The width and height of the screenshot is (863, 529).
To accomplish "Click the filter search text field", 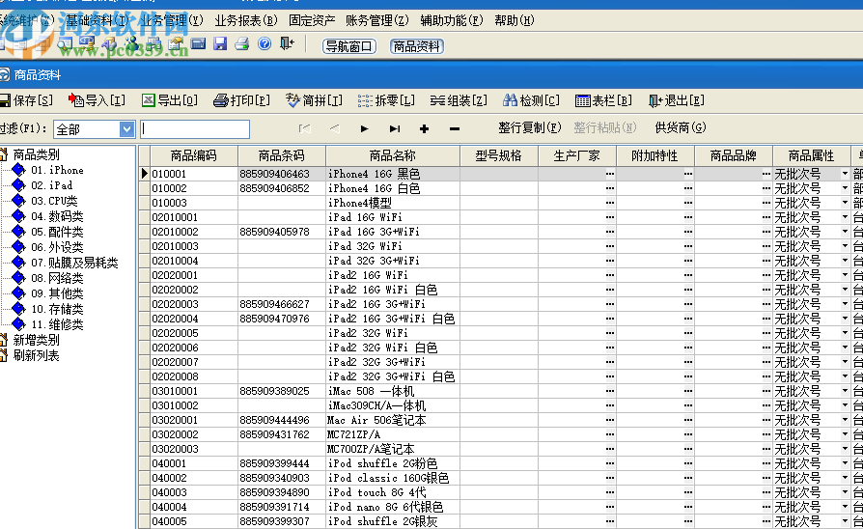I will [x=195, y=129].
